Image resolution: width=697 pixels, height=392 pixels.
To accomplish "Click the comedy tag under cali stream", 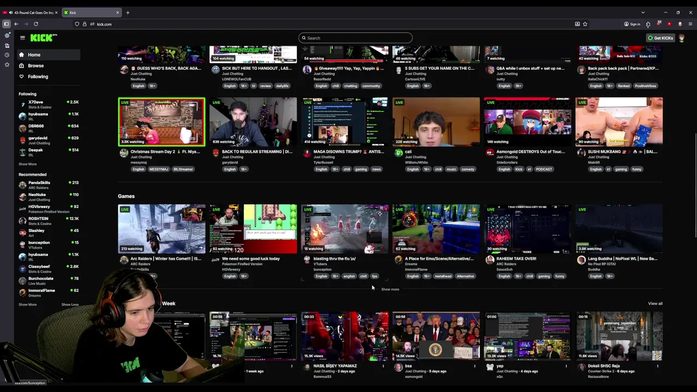I will [468, 169].
